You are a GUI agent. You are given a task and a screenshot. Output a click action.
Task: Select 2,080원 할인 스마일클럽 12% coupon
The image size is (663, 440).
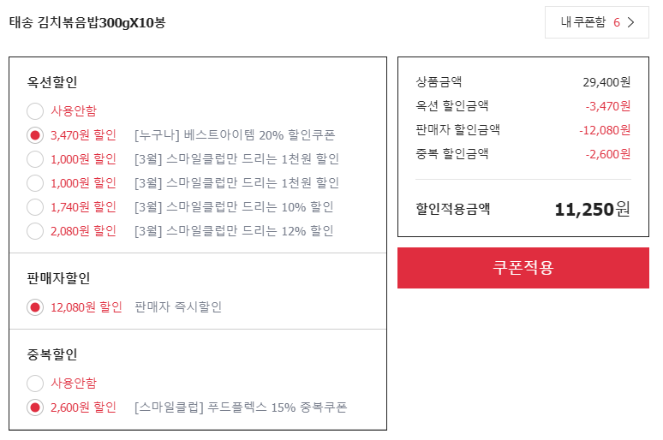click(35, 231)
